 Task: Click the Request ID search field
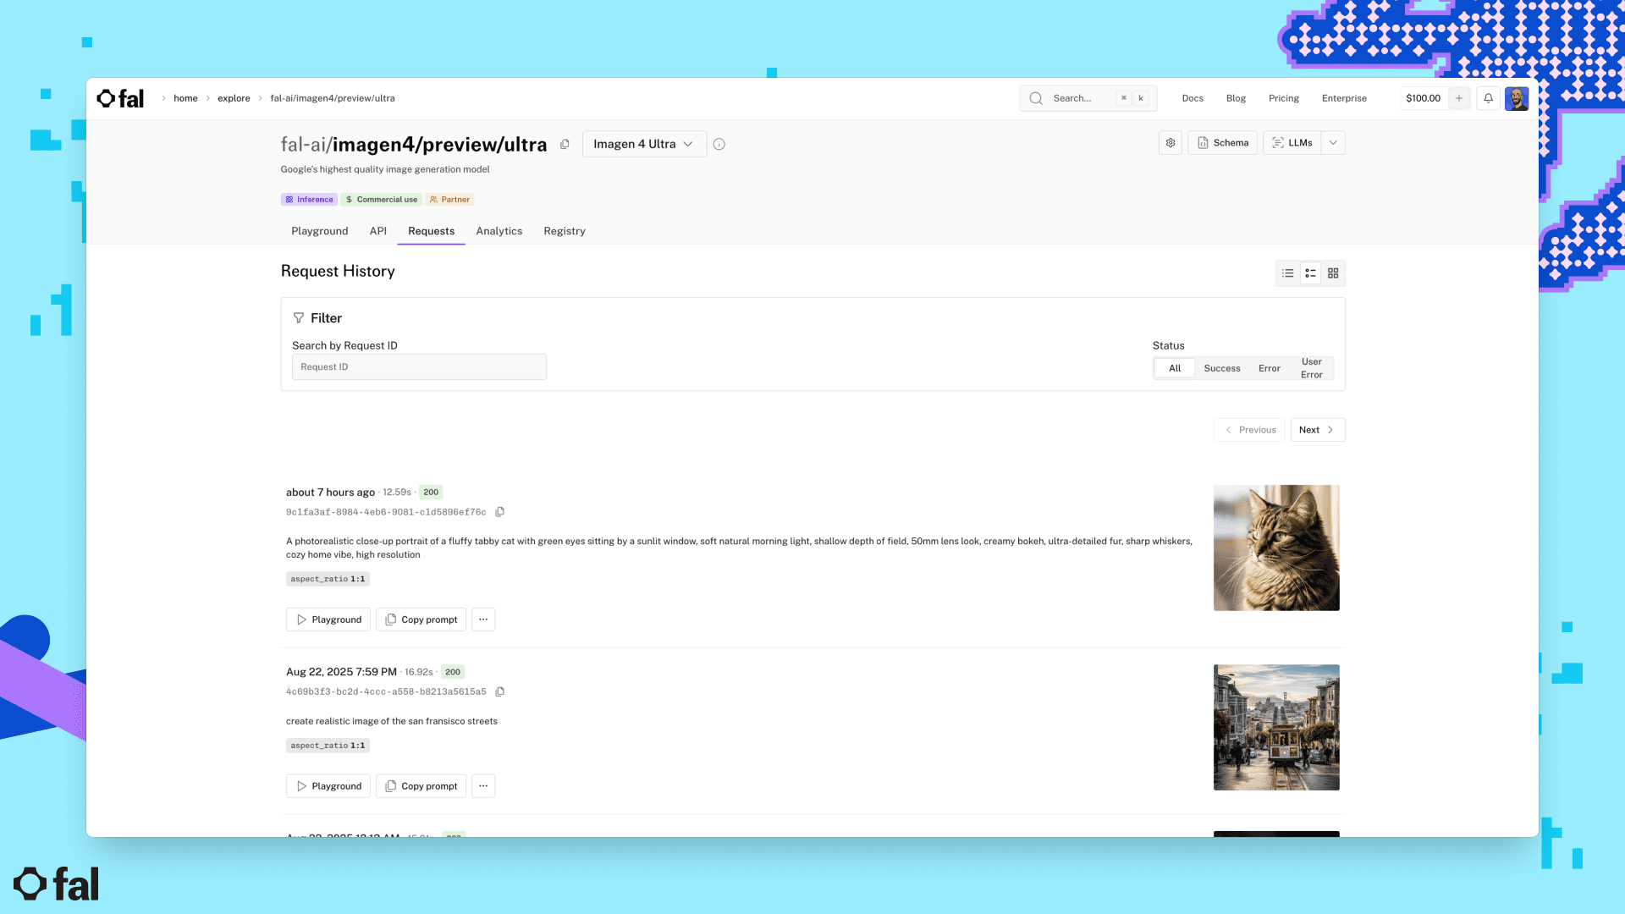click(419, 367)
